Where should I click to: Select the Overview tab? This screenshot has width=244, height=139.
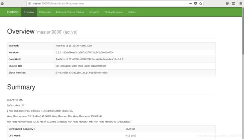point(29,12)
